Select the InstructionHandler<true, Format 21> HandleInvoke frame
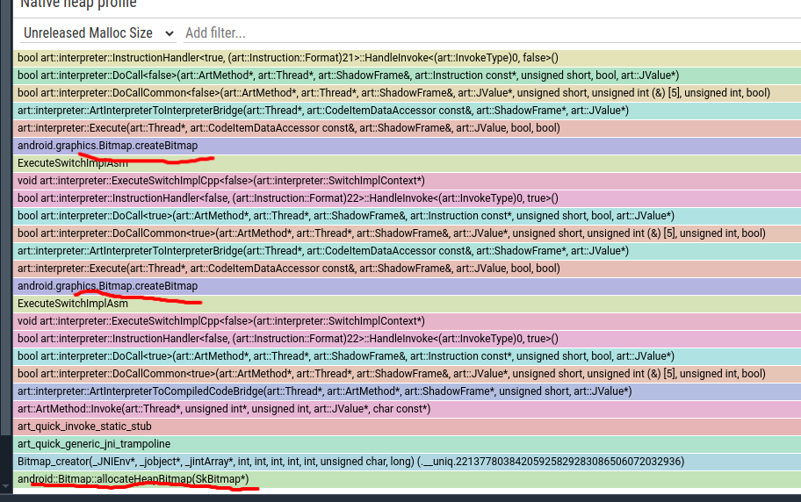The width and height of the screenshot is (801, 502). pos(408,58)
